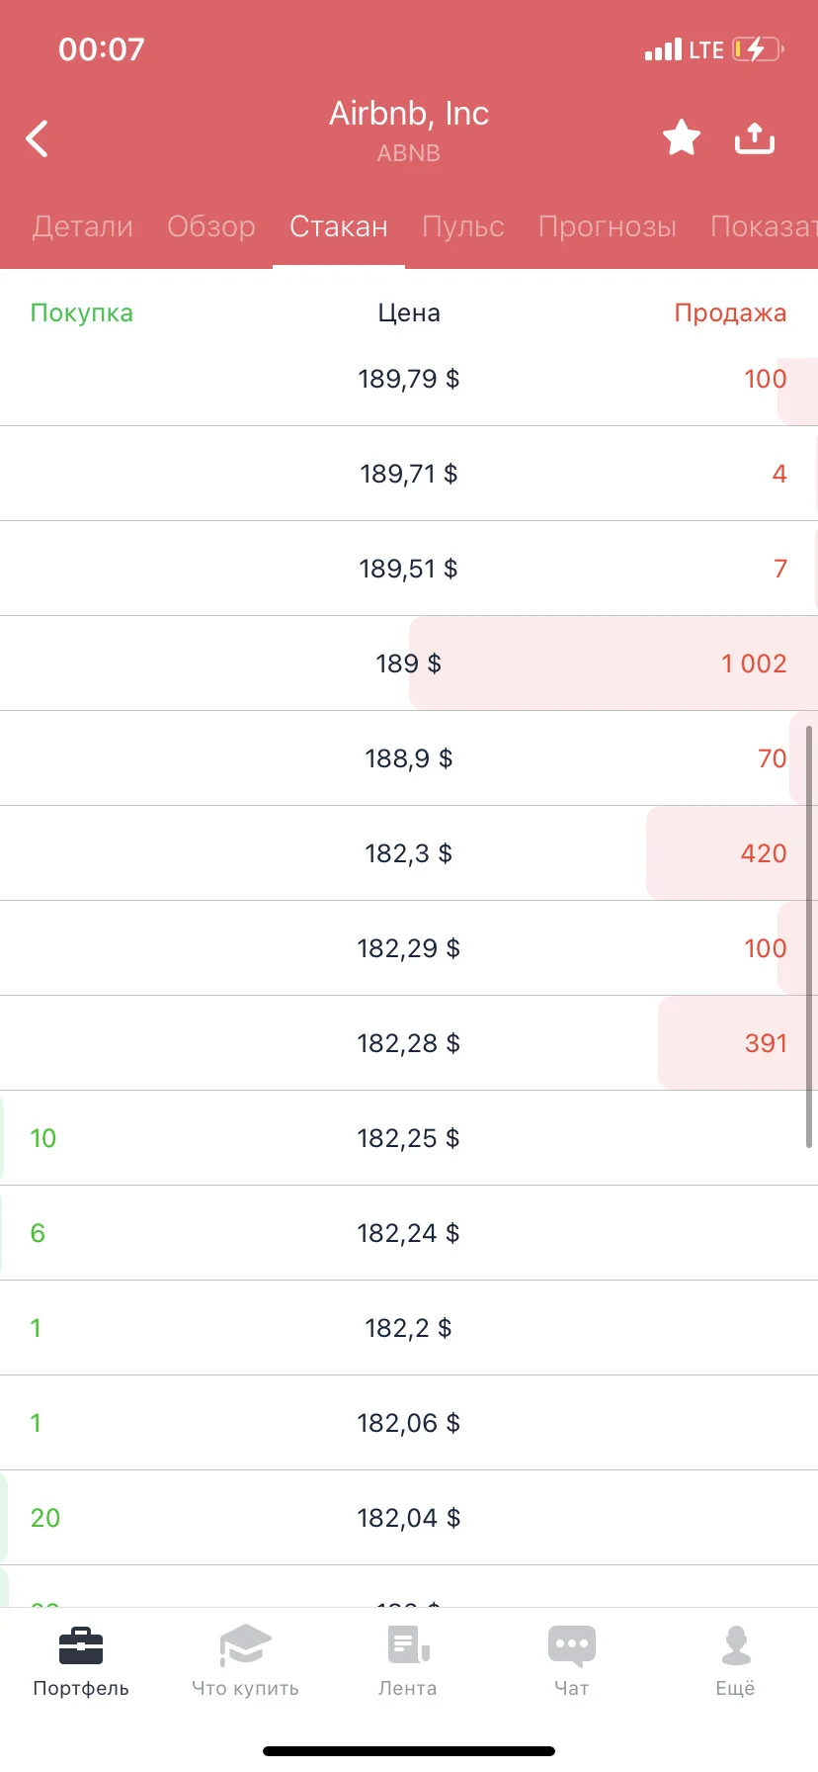The width and height of the screenshot is (818, 1772).
Task: Open the Лента news feed icon
Action: tap(408, 1645)
